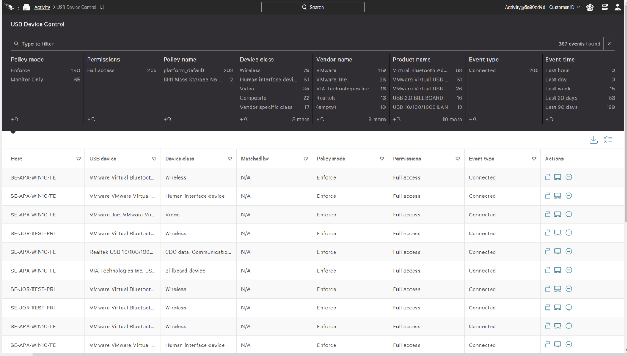Click host monitor icon in second row
Image resolution: width=627 pixels, height=356 pixels.
pyautogui.click(x=558, y=196)
